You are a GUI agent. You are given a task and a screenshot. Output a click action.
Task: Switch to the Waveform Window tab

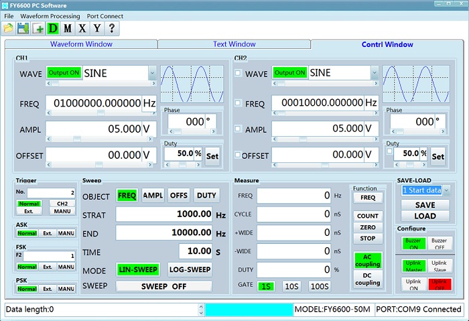tap(81, 44)
